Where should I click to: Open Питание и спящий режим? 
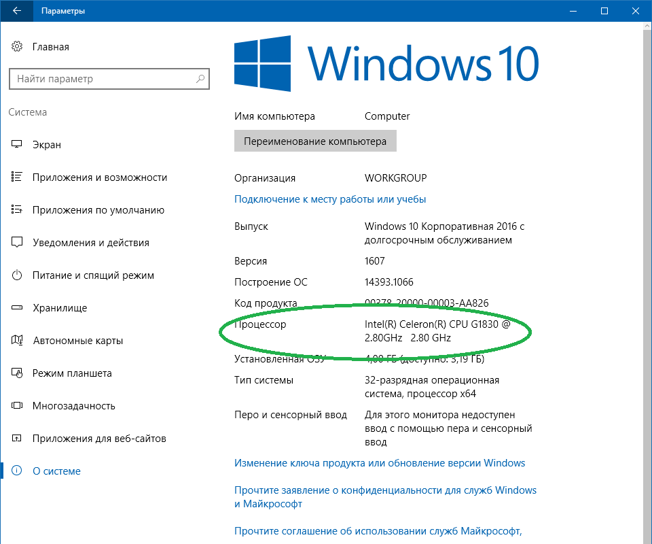pyautogui.click(x=94, y=275)
